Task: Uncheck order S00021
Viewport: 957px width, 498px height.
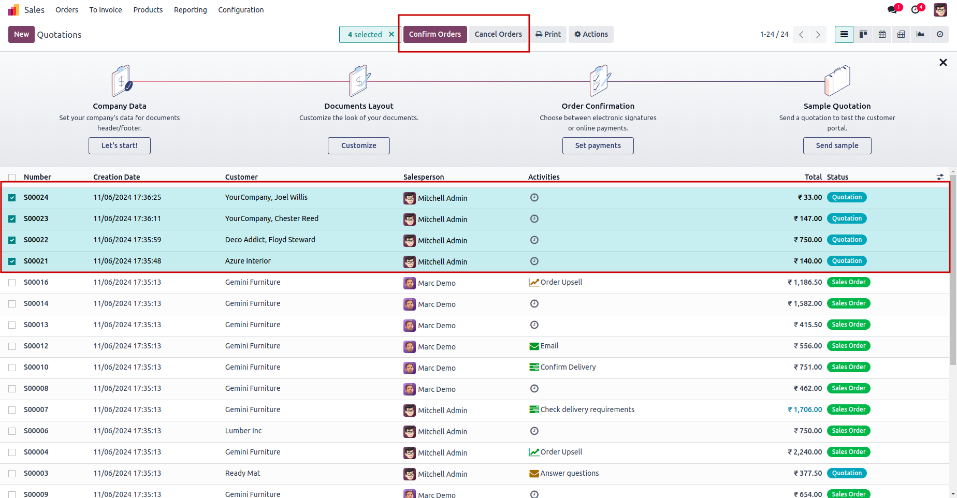Action: coord(12,261)
